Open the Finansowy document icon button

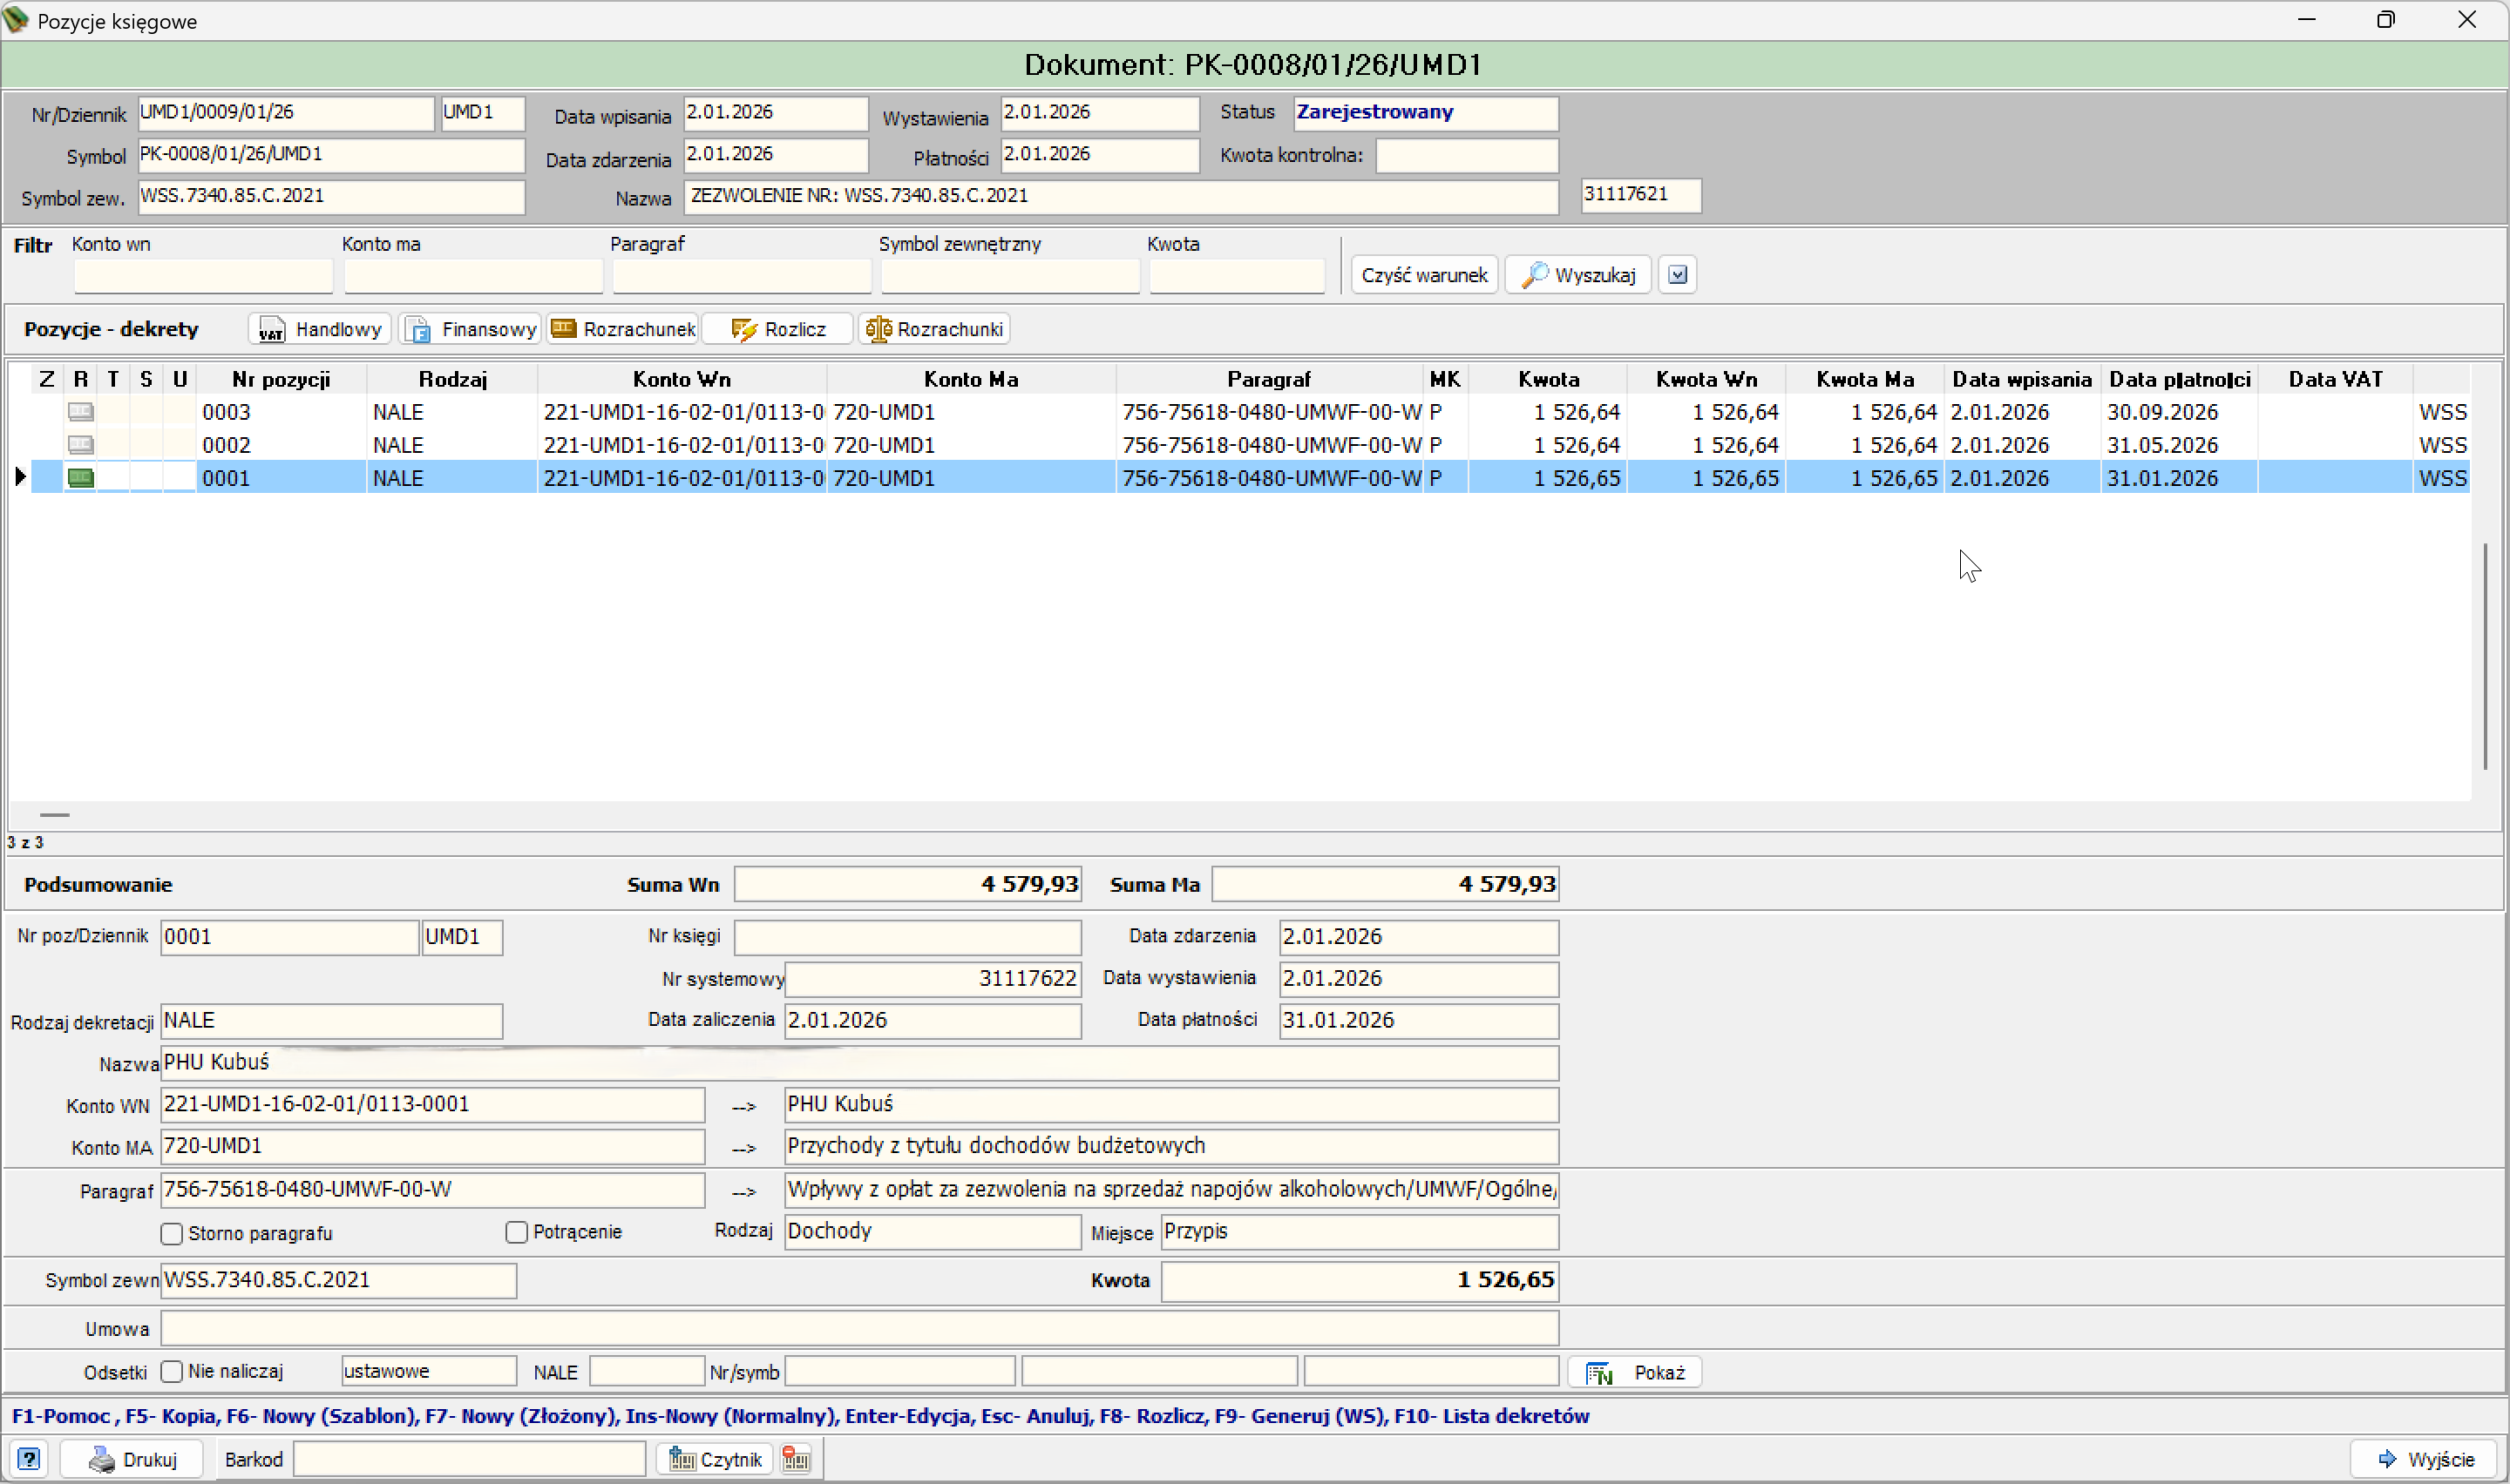pyautogui.click(x=469, y=329)
